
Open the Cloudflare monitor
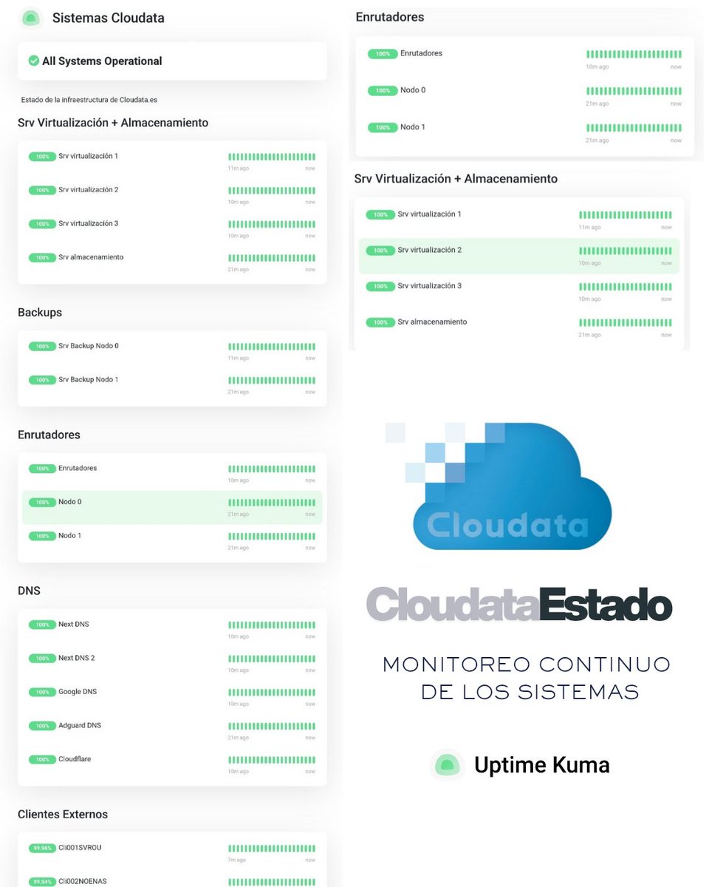[75, 759]
